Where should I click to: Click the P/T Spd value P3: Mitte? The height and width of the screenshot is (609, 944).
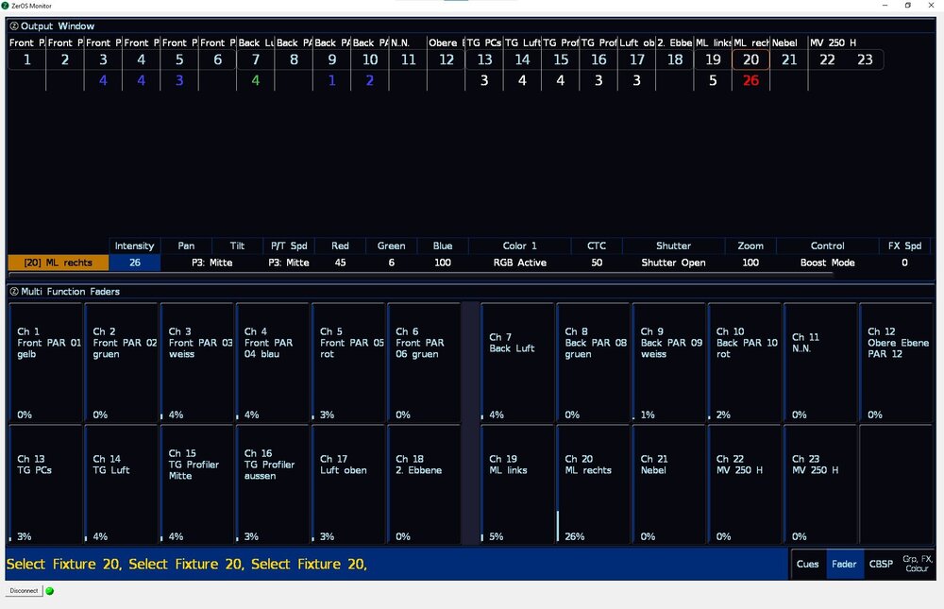click(289, 262)
